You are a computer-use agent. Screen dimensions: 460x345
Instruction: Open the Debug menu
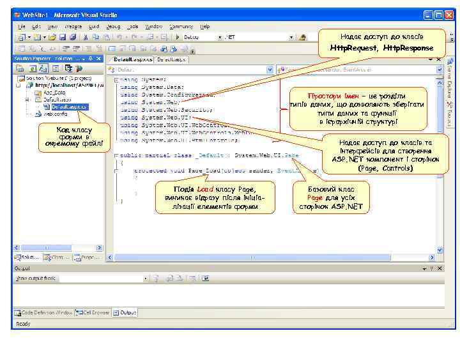click(113, 27)
